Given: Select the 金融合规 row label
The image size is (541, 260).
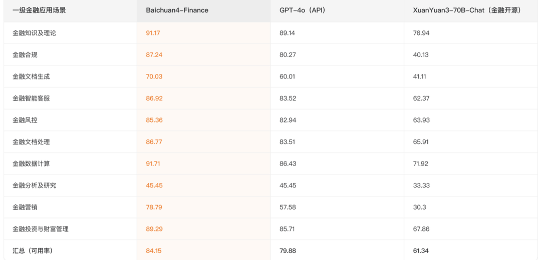Looking at the screenshot, I should (25, 54).
